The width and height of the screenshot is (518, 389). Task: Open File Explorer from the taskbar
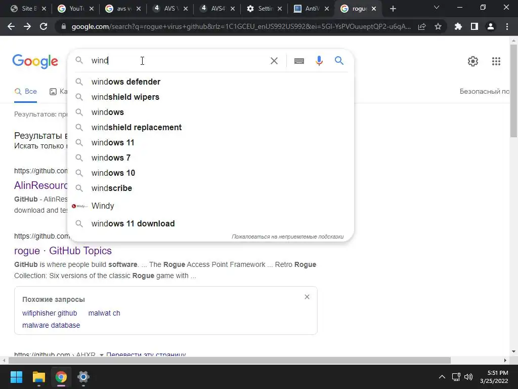38,377
